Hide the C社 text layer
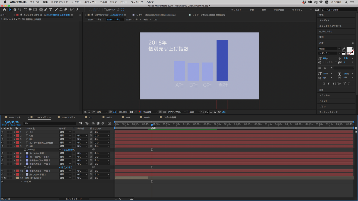The height and width of the screenshot is (201, 358). coord(2,136)
